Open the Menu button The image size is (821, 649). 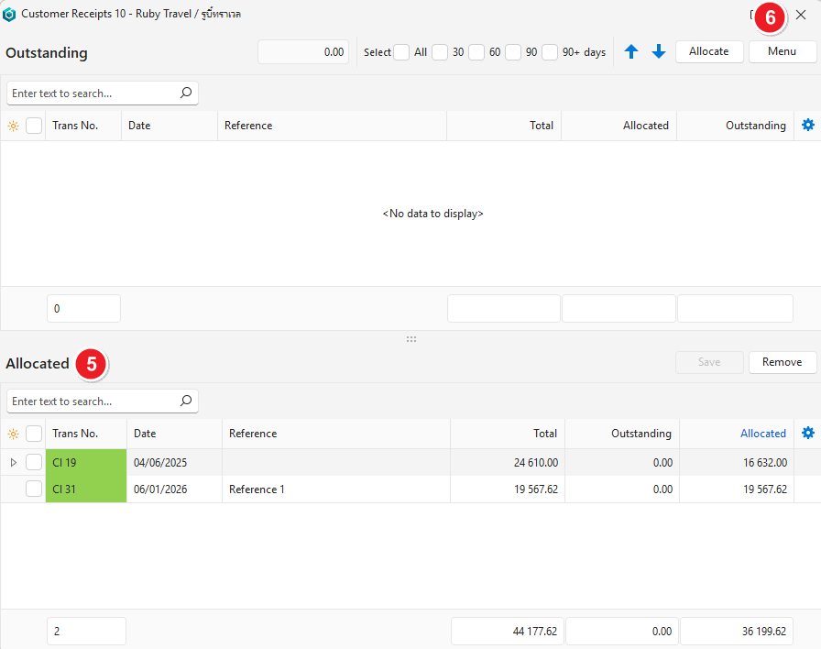(x=782, y=51)
